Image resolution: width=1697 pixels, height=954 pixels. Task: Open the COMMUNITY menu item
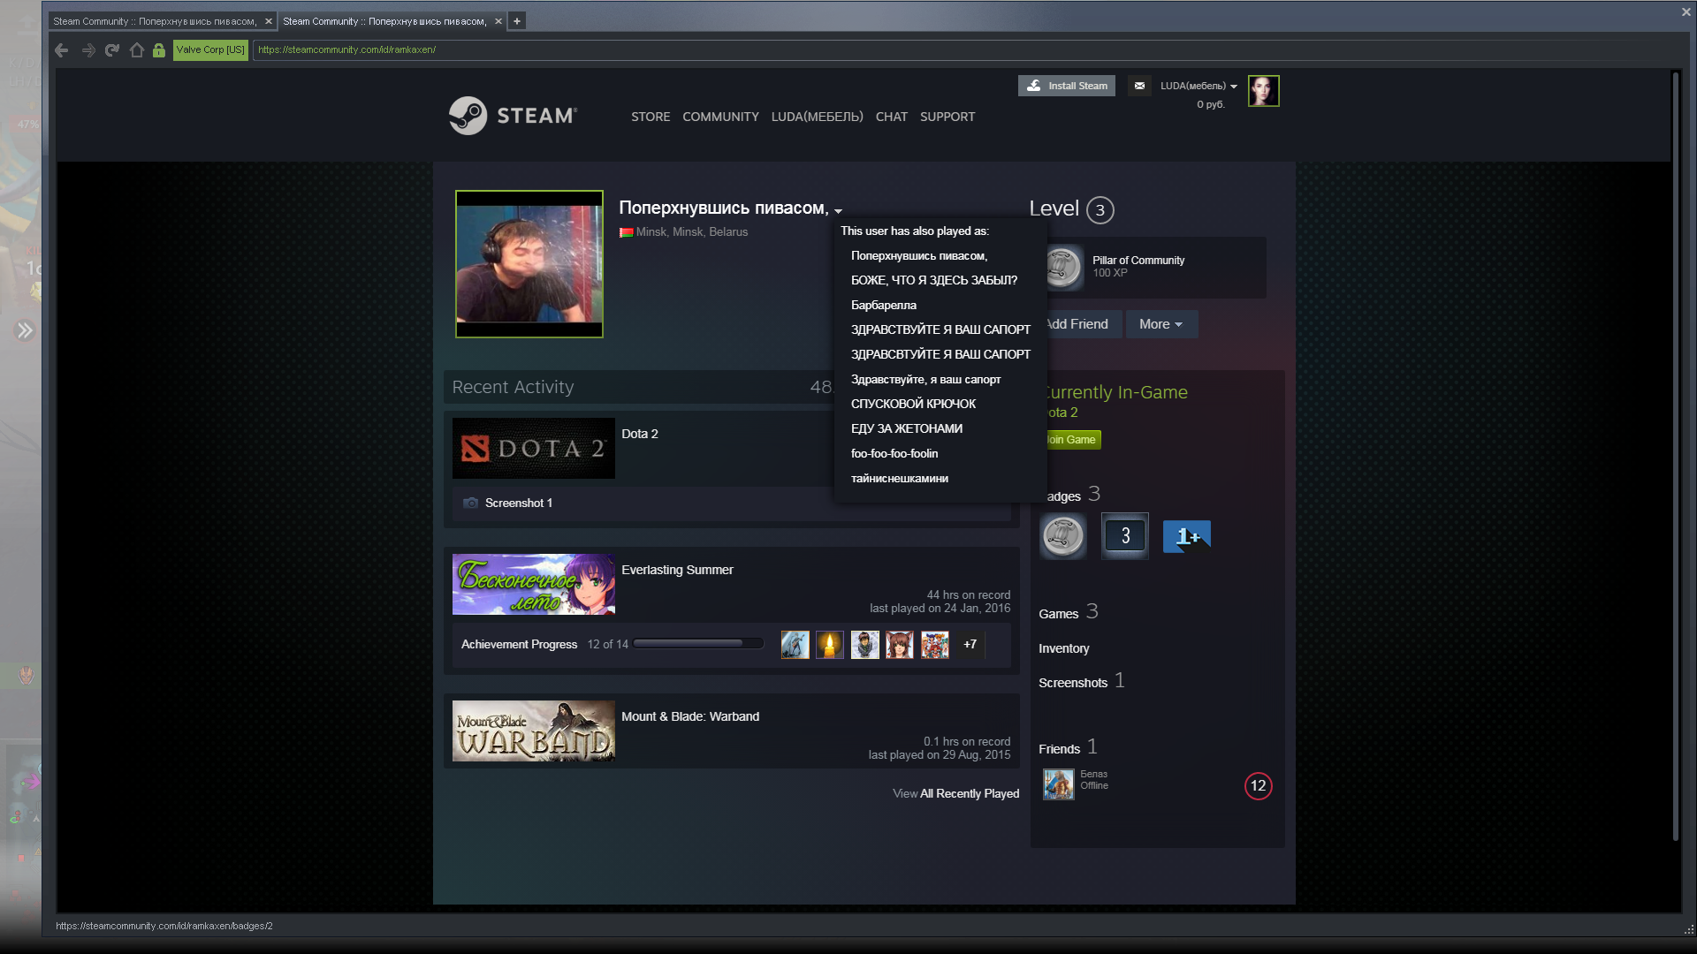point(720,116)
